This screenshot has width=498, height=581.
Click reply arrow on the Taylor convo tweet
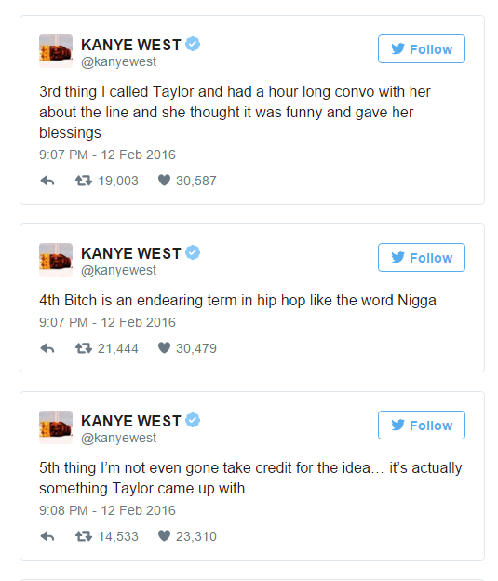(x=47, y=181)
